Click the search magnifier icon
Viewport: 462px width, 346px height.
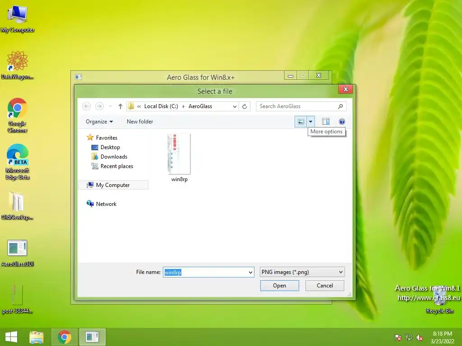click(x=340, y=106)
